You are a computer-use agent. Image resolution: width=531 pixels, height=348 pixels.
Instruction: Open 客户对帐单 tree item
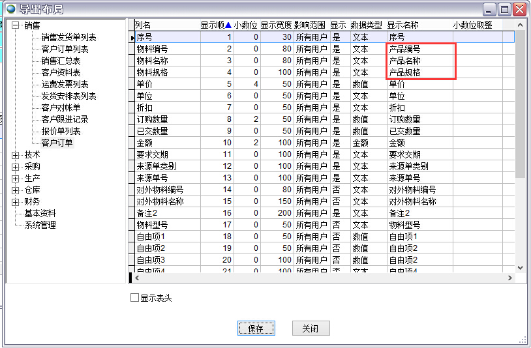[61, 108]
